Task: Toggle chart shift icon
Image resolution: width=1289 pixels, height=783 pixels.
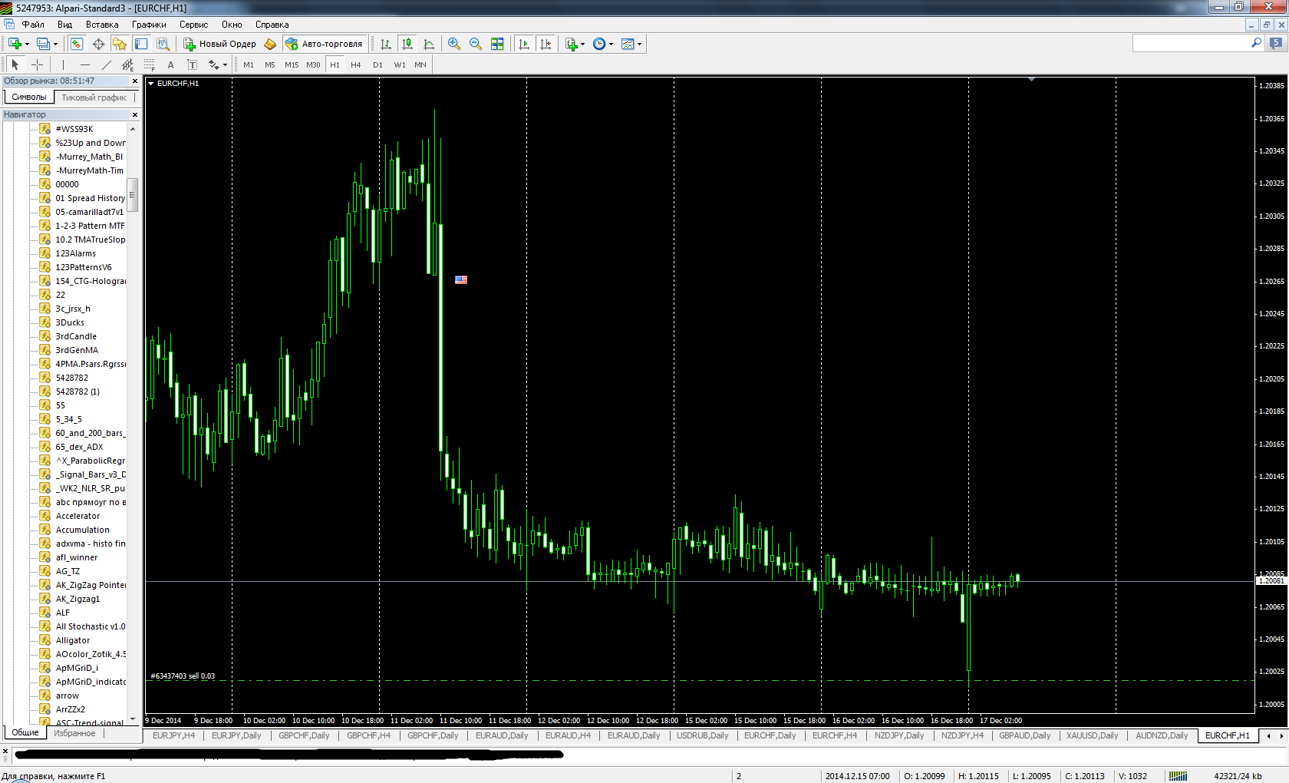Action: [x=546, y=44]
